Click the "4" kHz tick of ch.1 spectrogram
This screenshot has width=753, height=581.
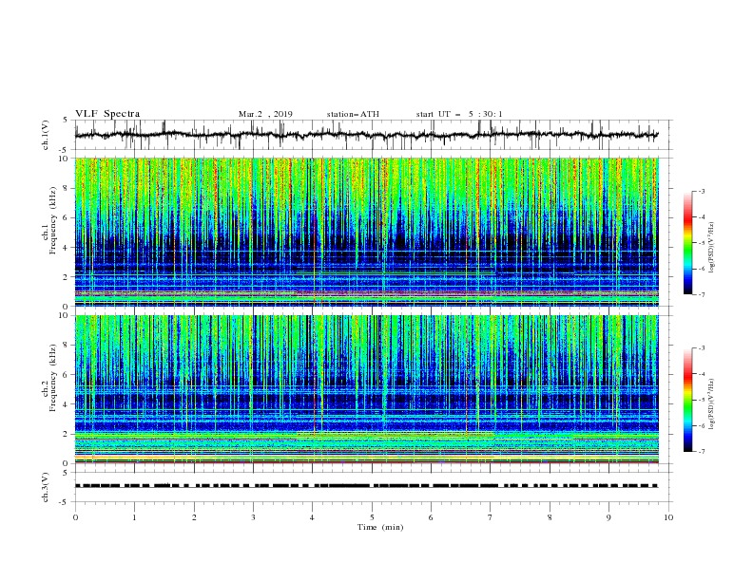68,248
